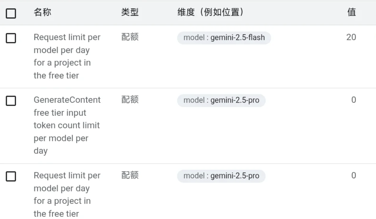376x219 pixels.
Task: Click the 配额 type cell in the GenerateContent row
Action: [130, 100]
